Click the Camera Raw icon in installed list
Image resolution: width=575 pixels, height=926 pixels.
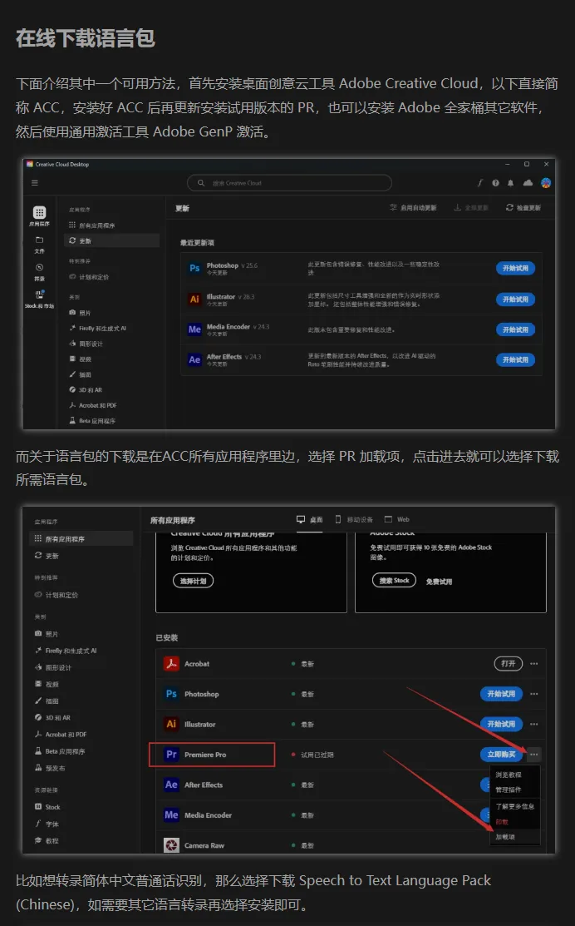tap(172, 845)
